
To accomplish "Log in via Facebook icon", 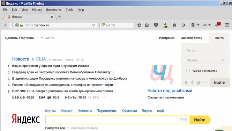I will [192, 82].
